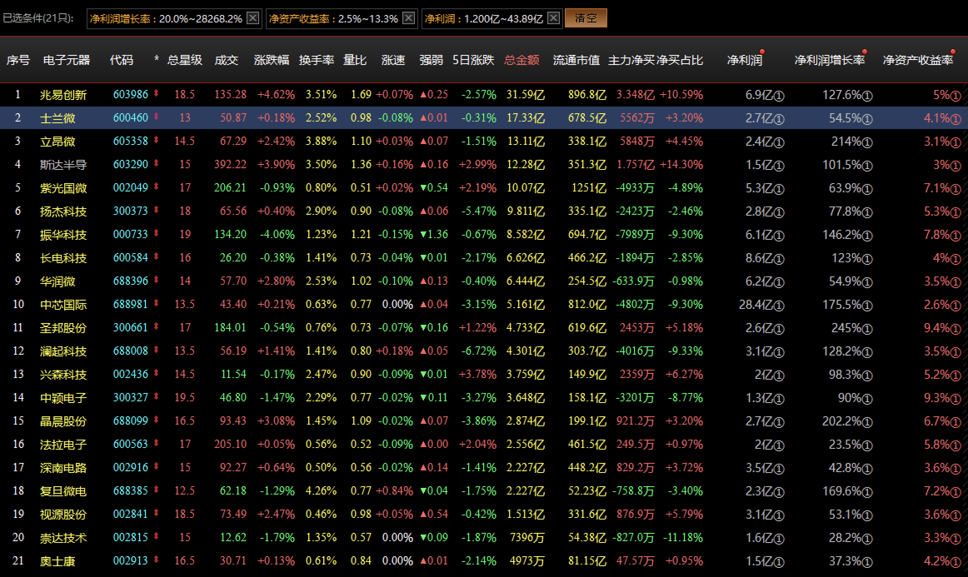Open stock code 300327 for 中颖电子
The image size is (968, 577).
tap(130, 398)
